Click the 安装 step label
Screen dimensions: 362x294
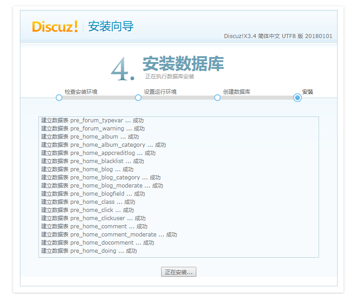click(308, 92)
